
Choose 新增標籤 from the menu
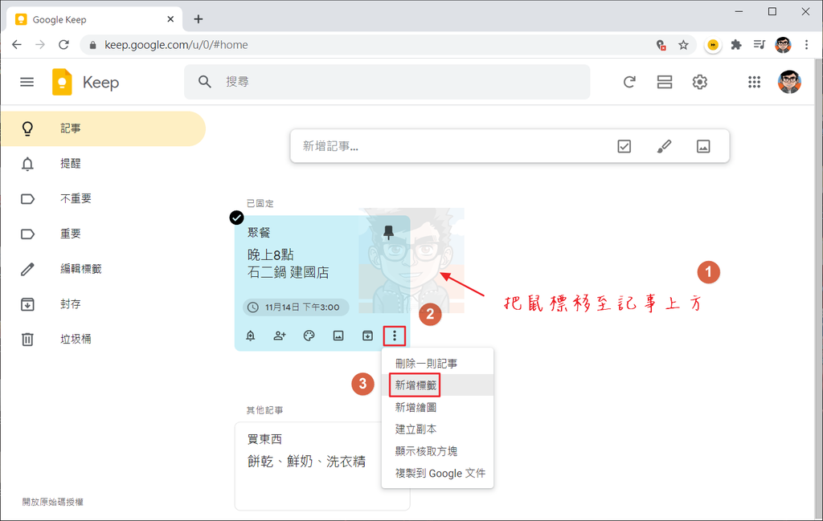(438, 385)
